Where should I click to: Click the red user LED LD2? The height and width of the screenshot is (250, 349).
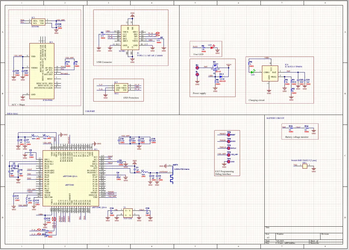212,47
